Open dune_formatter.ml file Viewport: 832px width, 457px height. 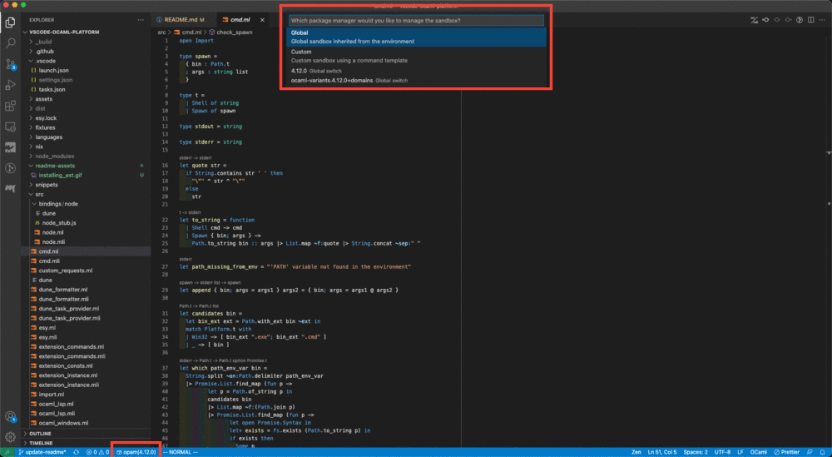[86, 290]
